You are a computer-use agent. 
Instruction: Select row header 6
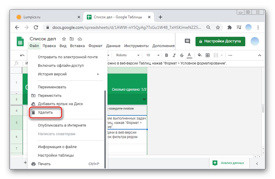coord(16,137)
